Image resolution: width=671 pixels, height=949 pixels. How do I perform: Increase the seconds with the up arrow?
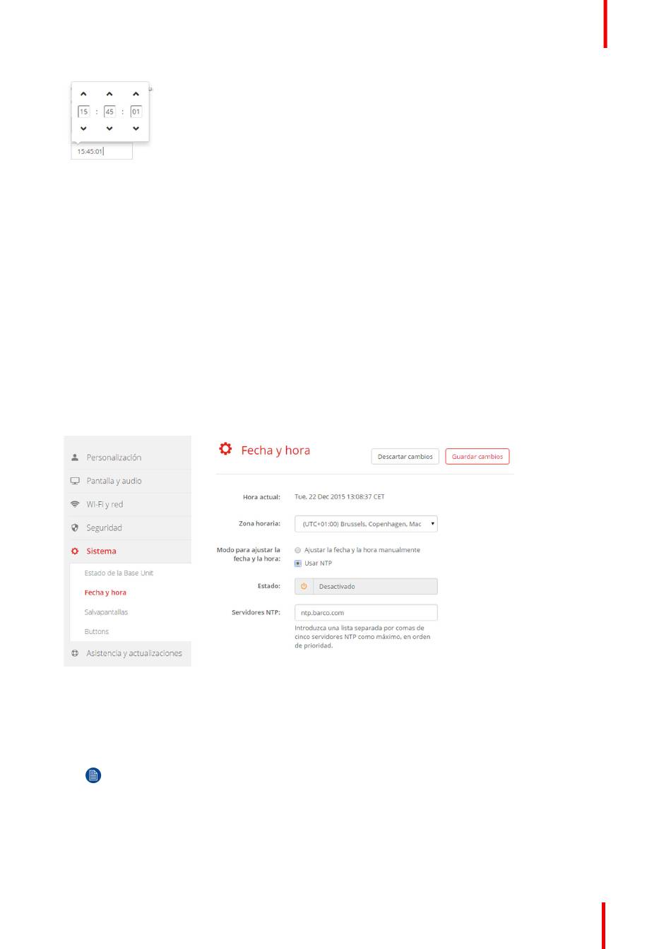point(136,94)
